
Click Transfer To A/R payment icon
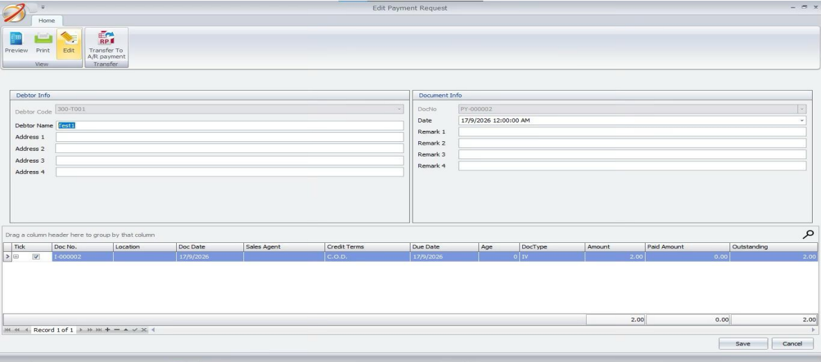point(106,44)
